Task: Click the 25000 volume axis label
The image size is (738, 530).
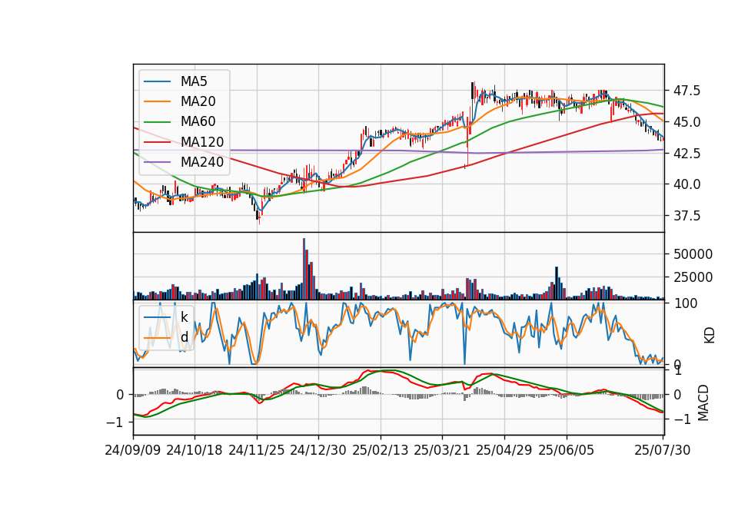Action: tap(693, 277)
